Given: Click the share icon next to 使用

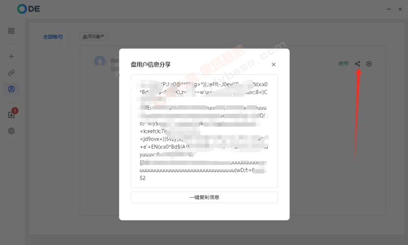Looking at the screenshot, I should 357,64.
